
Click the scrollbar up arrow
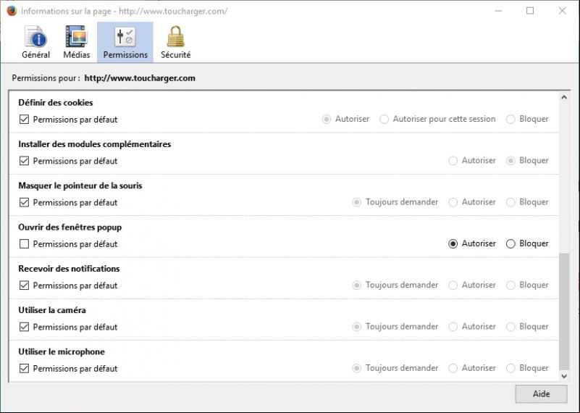coord(564,97)
